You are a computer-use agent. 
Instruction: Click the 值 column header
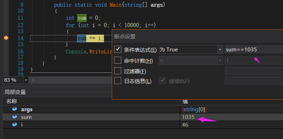[x=185, y=101]
